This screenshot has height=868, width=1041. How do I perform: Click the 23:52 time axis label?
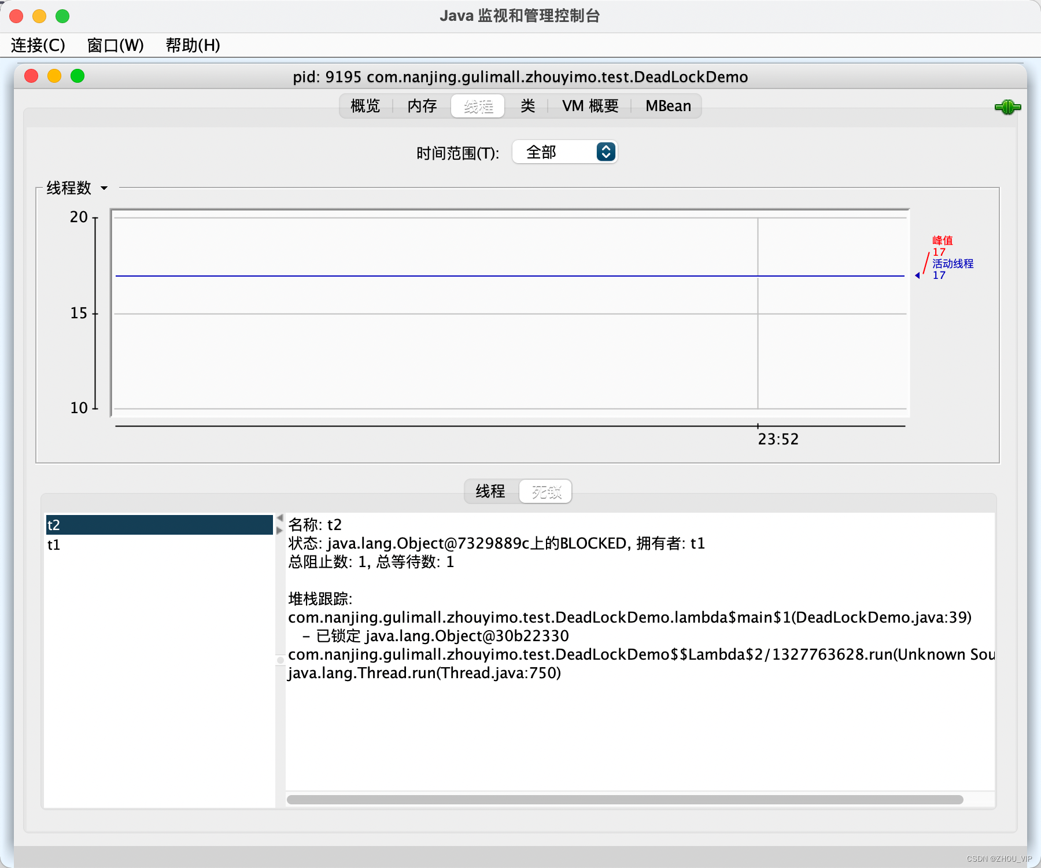[x=778, y=439]
